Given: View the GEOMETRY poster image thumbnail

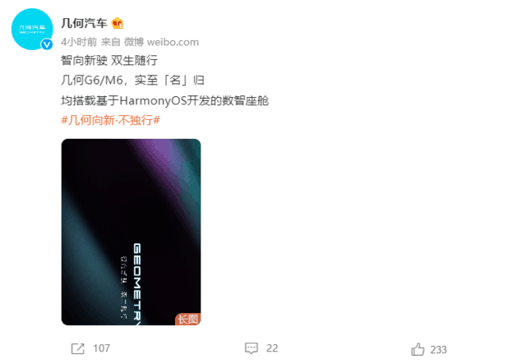Looking at the screenshot, I should pyautogui.click(x=131, y=232).
